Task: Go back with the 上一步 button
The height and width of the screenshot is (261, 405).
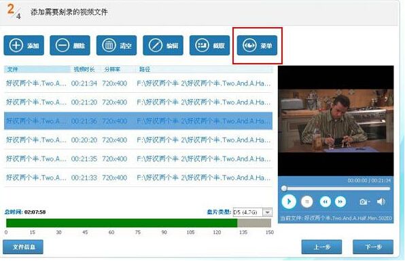Action: click(321, 247)
